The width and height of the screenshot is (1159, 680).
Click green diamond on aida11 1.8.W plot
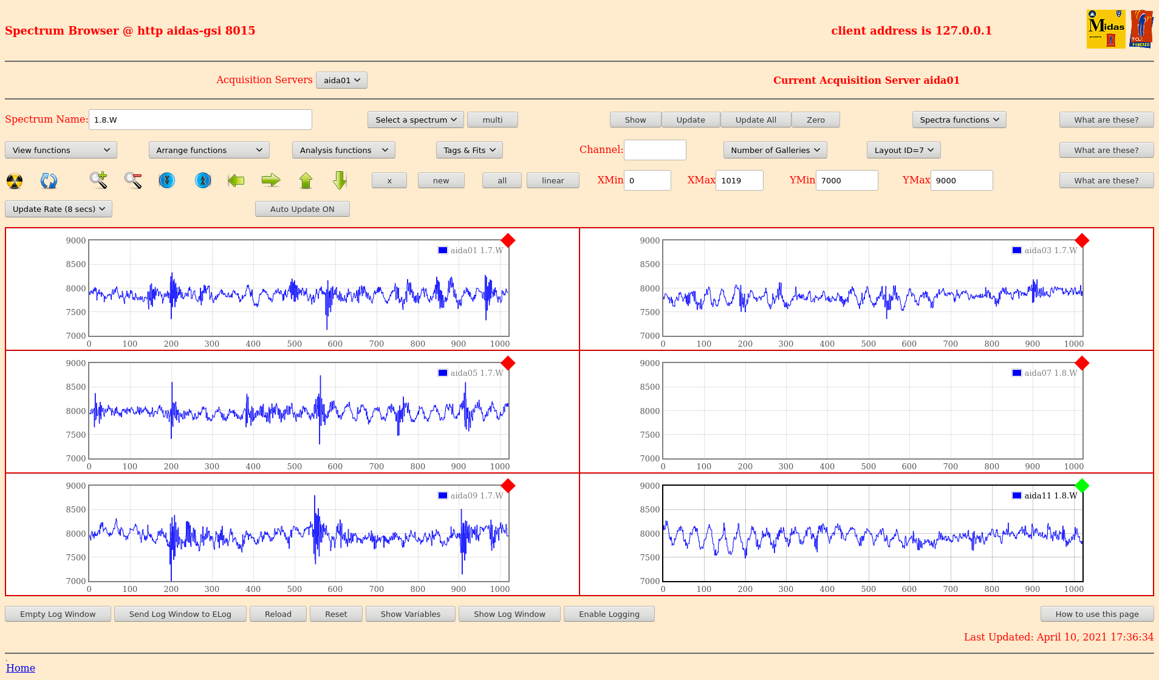pyautogui.click(x=1082, y=486)
